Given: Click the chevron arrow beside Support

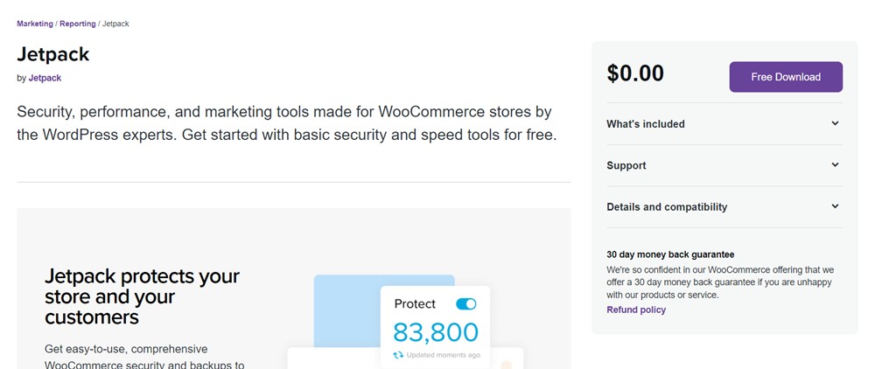Looking at the screenshot, I should click(835, 164).
